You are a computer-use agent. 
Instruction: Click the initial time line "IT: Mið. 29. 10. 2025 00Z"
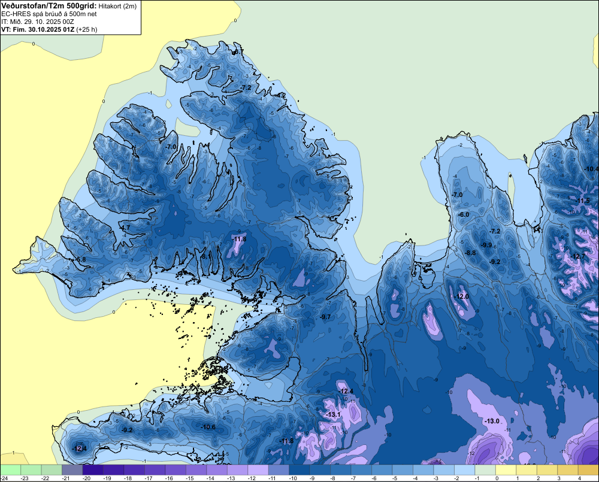click(37, 22)
